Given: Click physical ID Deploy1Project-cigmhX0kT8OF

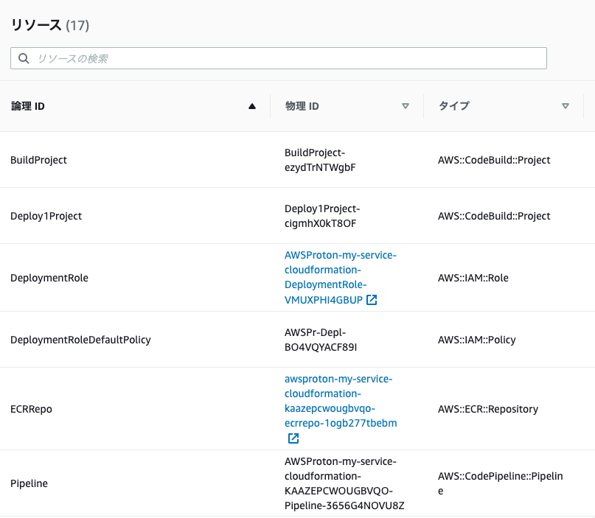Looking at the screenshot, I should click(x=322, y=216).
